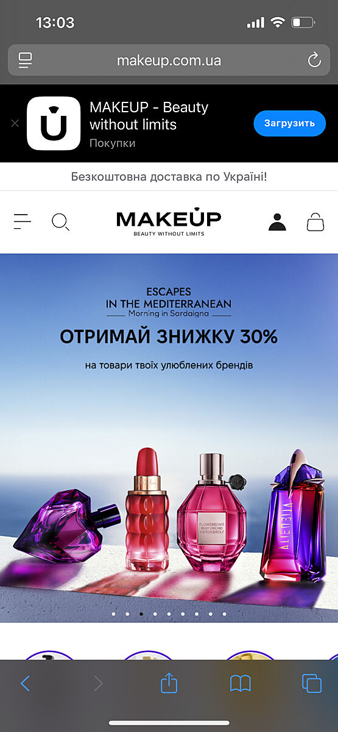338x732 pixels.
Task: Dismiss the MAKEUP app banner
Action: coord(15,123)
